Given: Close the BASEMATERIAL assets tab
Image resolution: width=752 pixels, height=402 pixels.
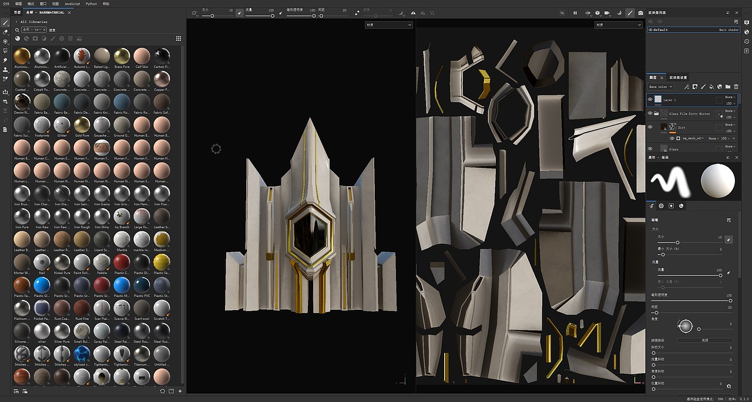Looking at the screenshot, I should pos(69,12).
